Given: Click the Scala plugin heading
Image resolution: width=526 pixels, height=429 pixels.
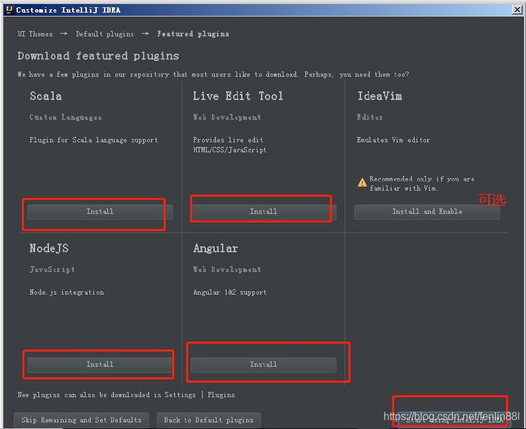Looking at the screenshot, I should [46, 96].
